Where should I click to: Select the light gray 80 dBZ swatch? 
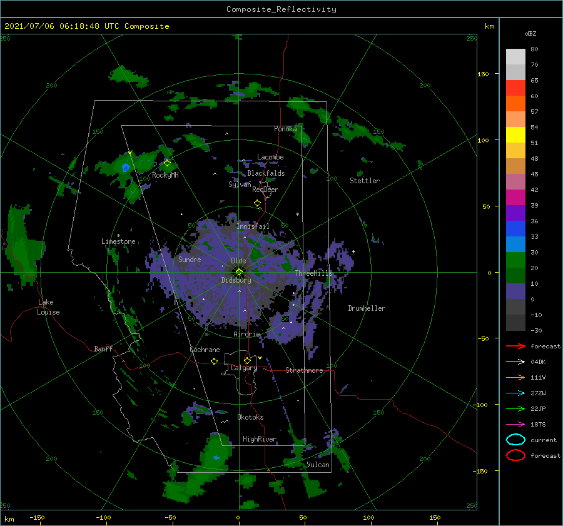click(x=515, y=56)
